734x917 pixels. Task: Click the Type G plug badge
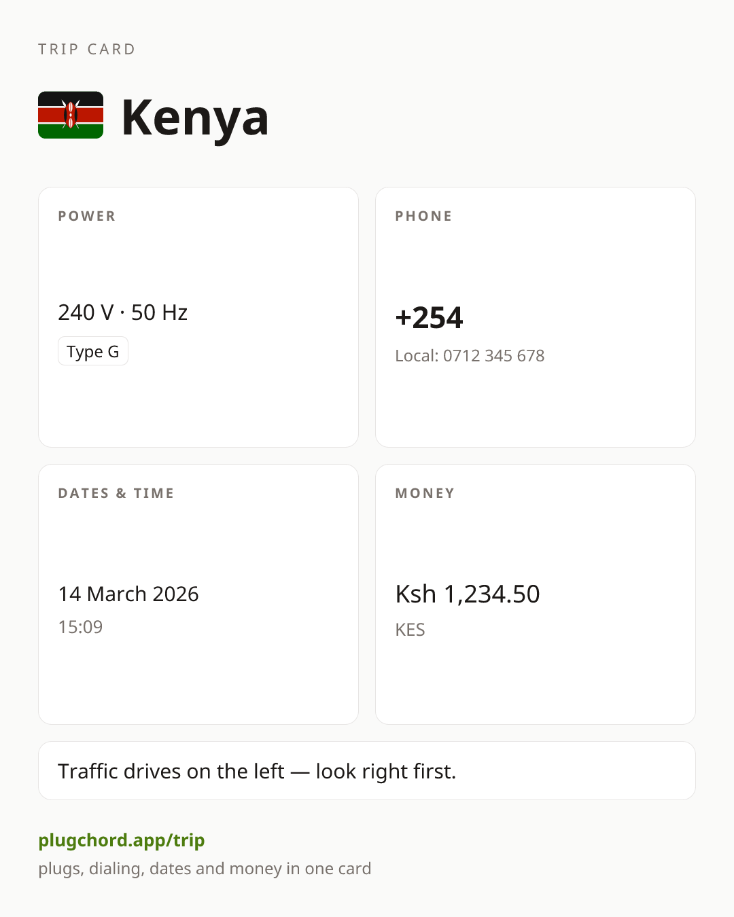point(93,351)
